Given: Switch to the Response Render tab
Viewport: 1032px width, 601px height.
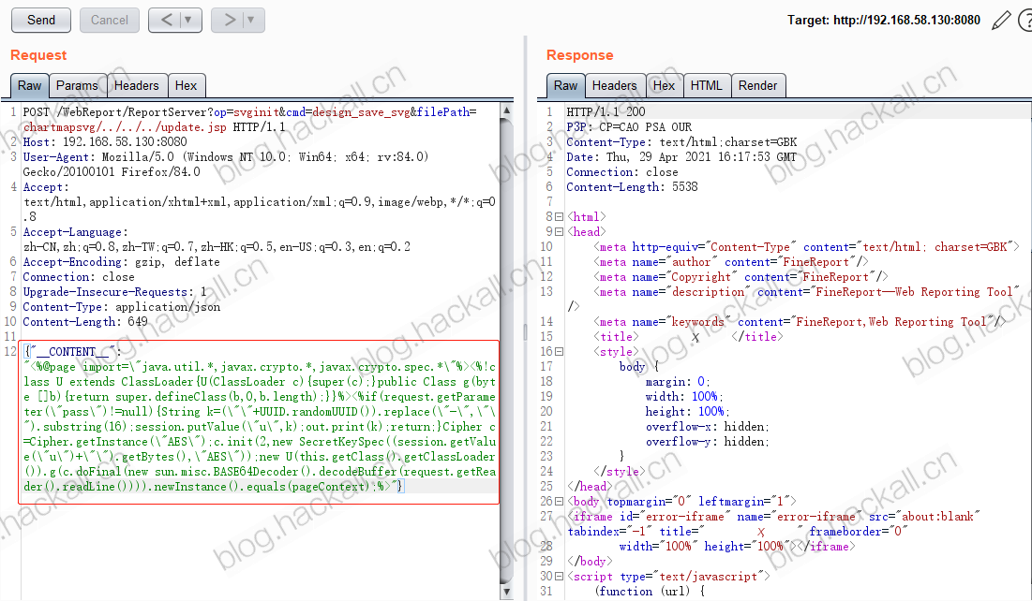Looking at the screenshot, I should [x=757, y=85].
